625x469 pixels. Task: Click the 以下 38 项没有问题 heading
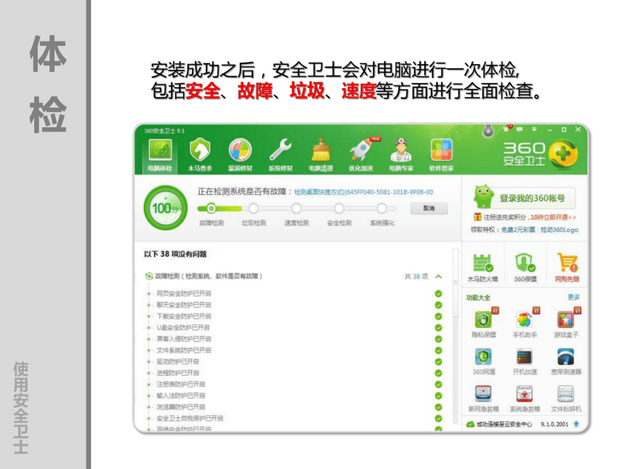(175, 254)
